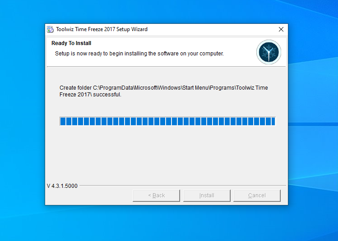Click the Cancel button

point(257,196)
